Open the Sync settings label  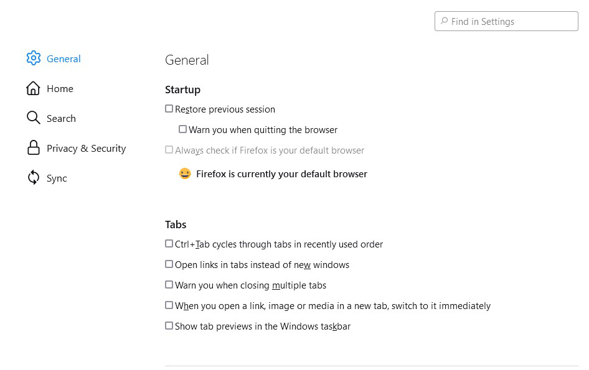point(57,178)
